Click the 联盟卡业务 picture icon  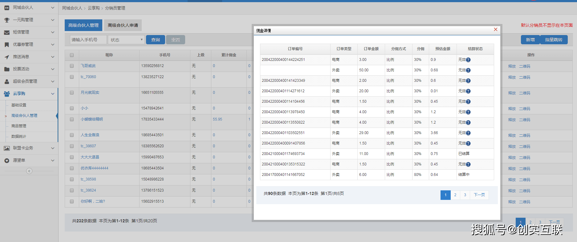(7, 148)
